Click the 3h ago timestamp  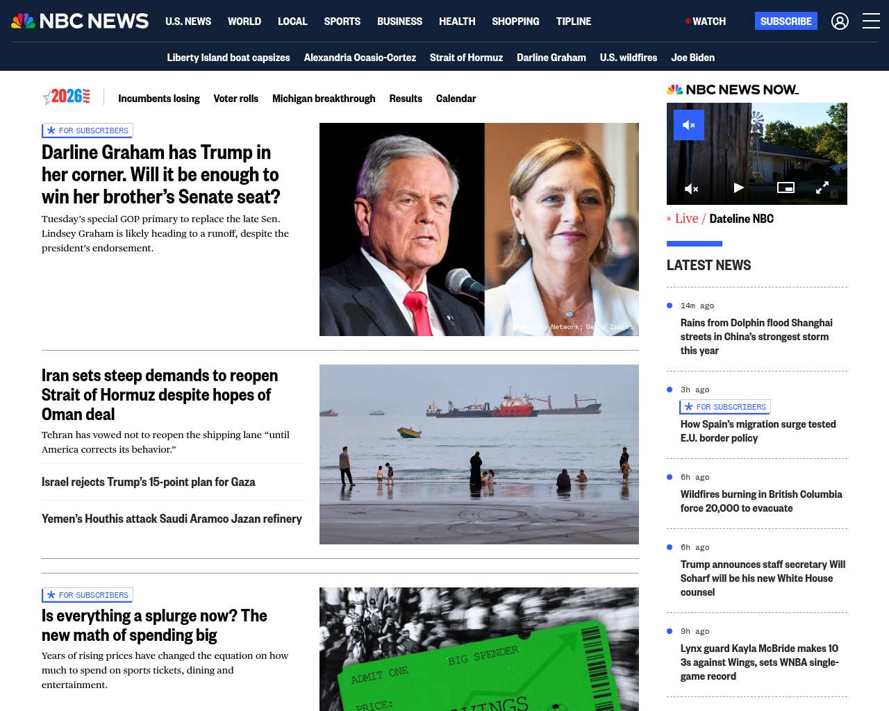pos(695,390)
